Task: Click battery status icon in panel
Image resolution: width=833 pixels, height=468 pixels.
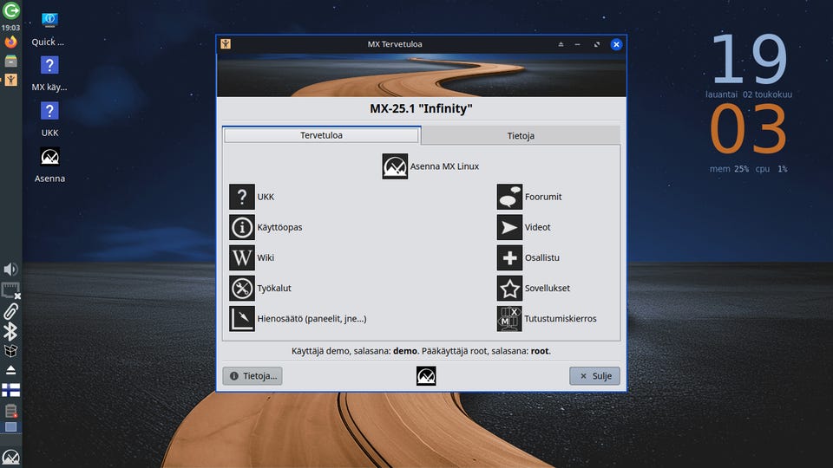Action: 10,410
